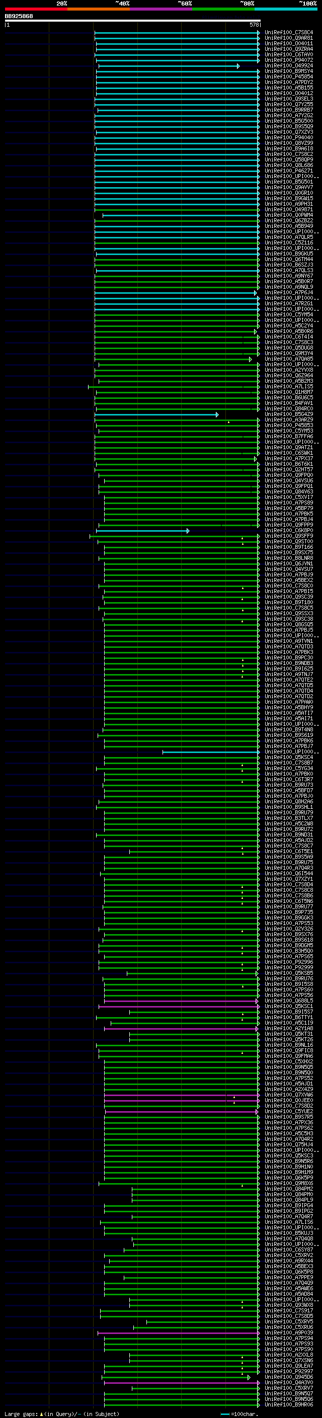Image resolution: width=322 pixels, height=1418 pixels.
Task: Select the UniRef100_Q4VSU6 label
Action: click(x=288, y=480)
